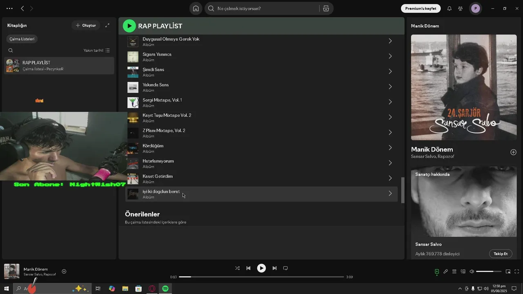Click the Manik Dönem title in player bar
523x294 pixels.
[x=36, y=269]
